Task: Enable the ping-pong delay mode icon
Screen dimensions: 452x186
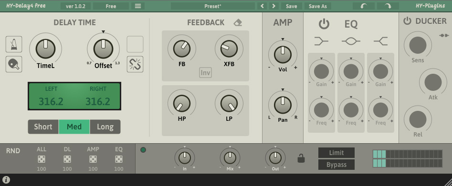Action: point(14,64)
